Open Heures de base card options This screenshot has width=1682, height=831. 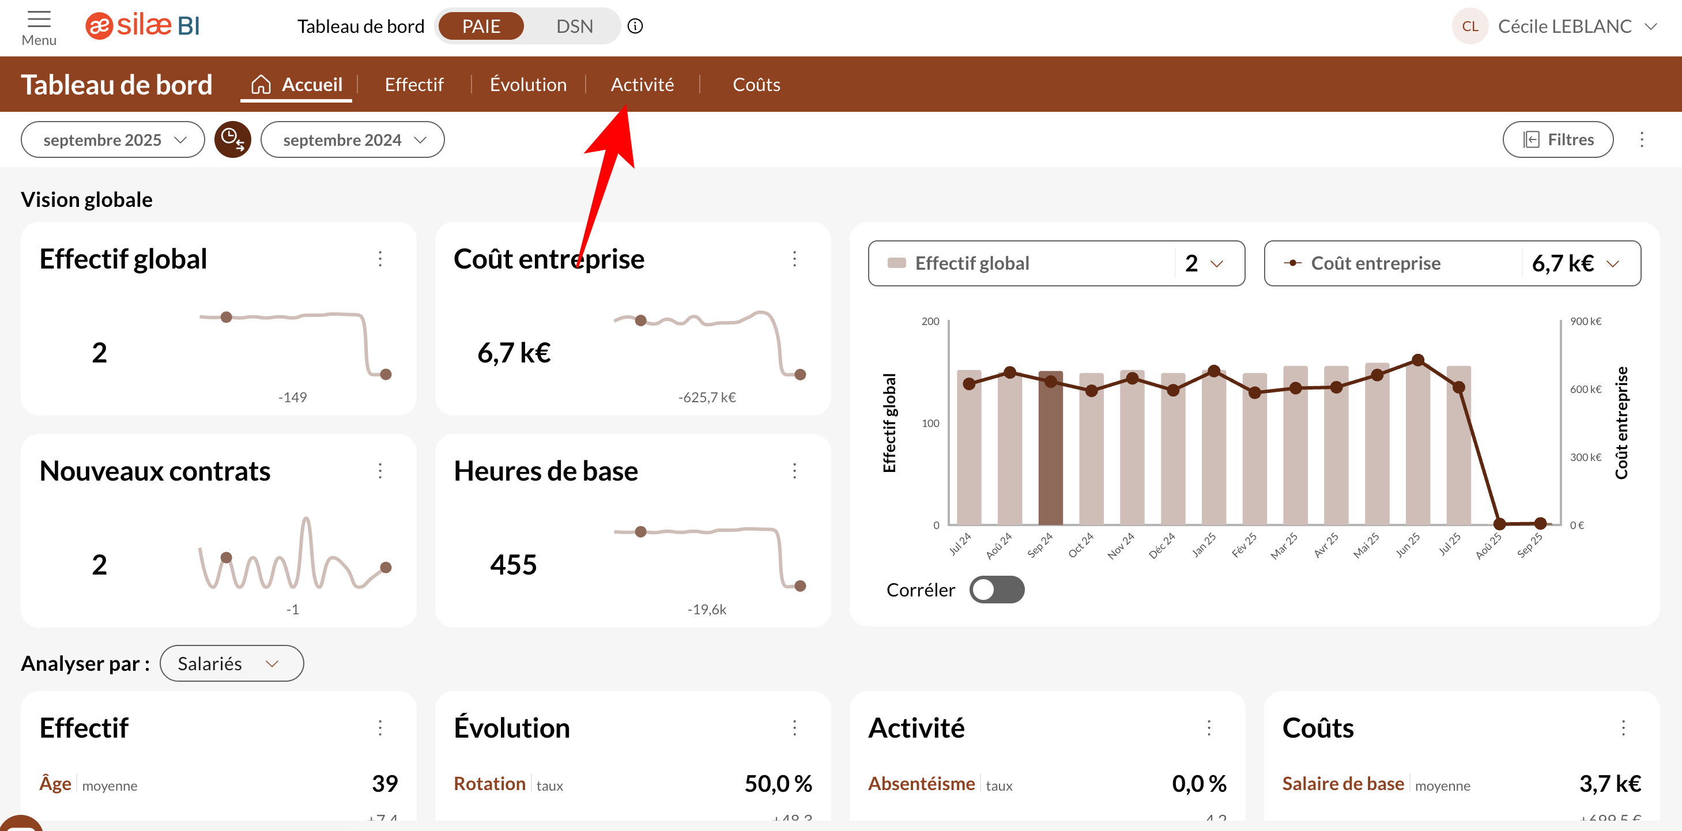click(794, 471)
